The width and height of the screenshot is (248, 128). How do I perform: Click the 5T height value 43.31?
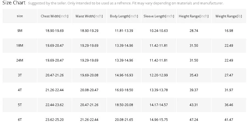pos(194,105)
